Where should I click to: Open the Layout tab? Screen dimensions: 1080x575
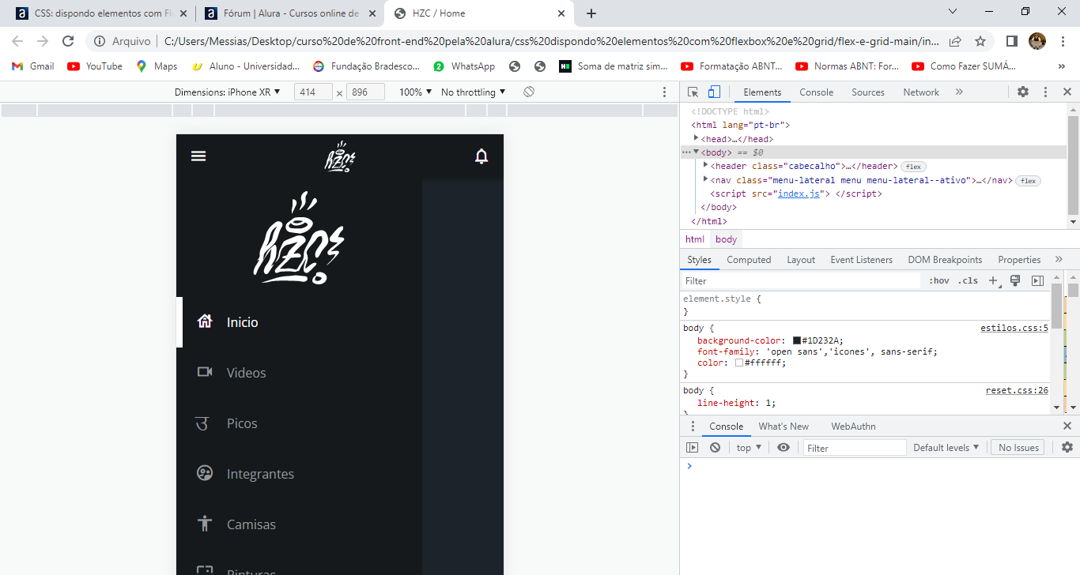coord(801,260)
